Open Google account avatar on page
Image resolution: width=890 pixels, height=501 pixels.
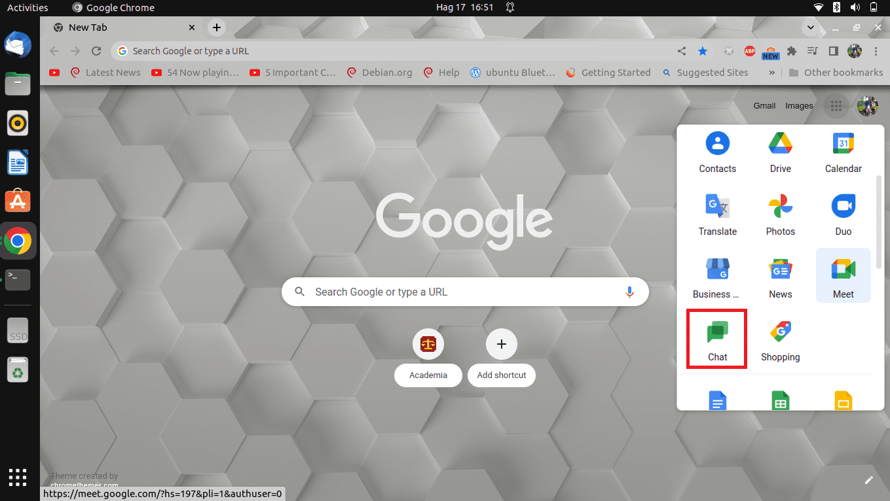pyautogui.click(x=868, y=106)
